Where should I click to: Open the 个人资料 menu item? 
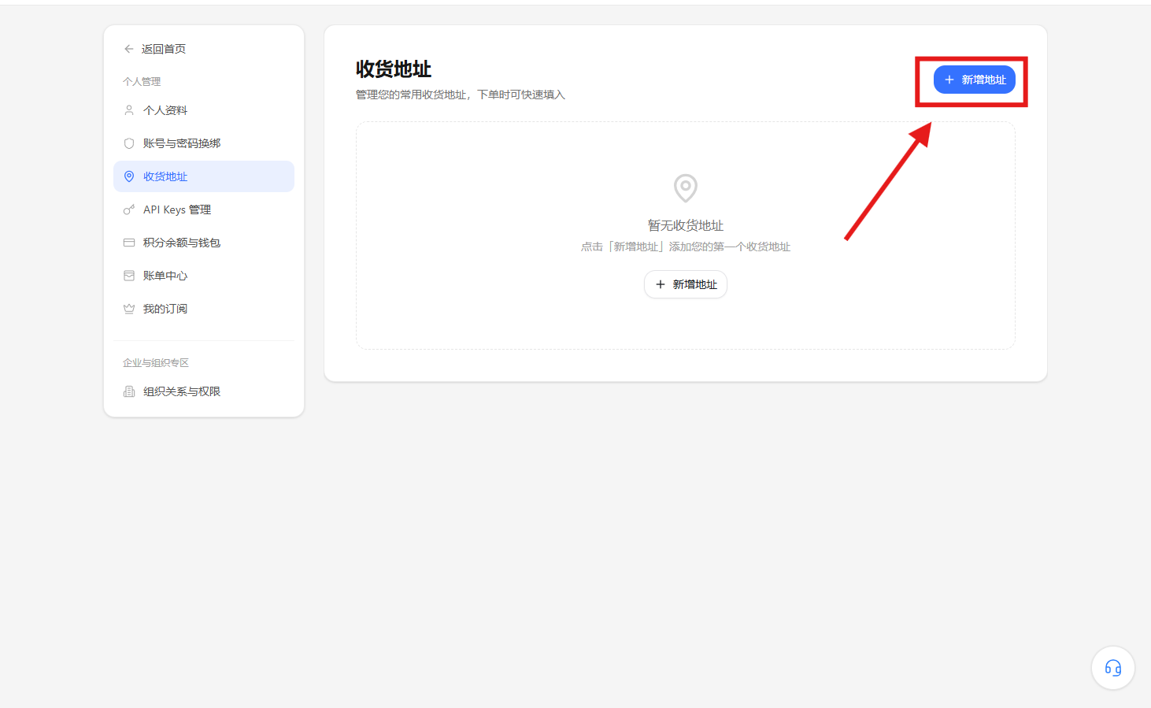point(204,110)
